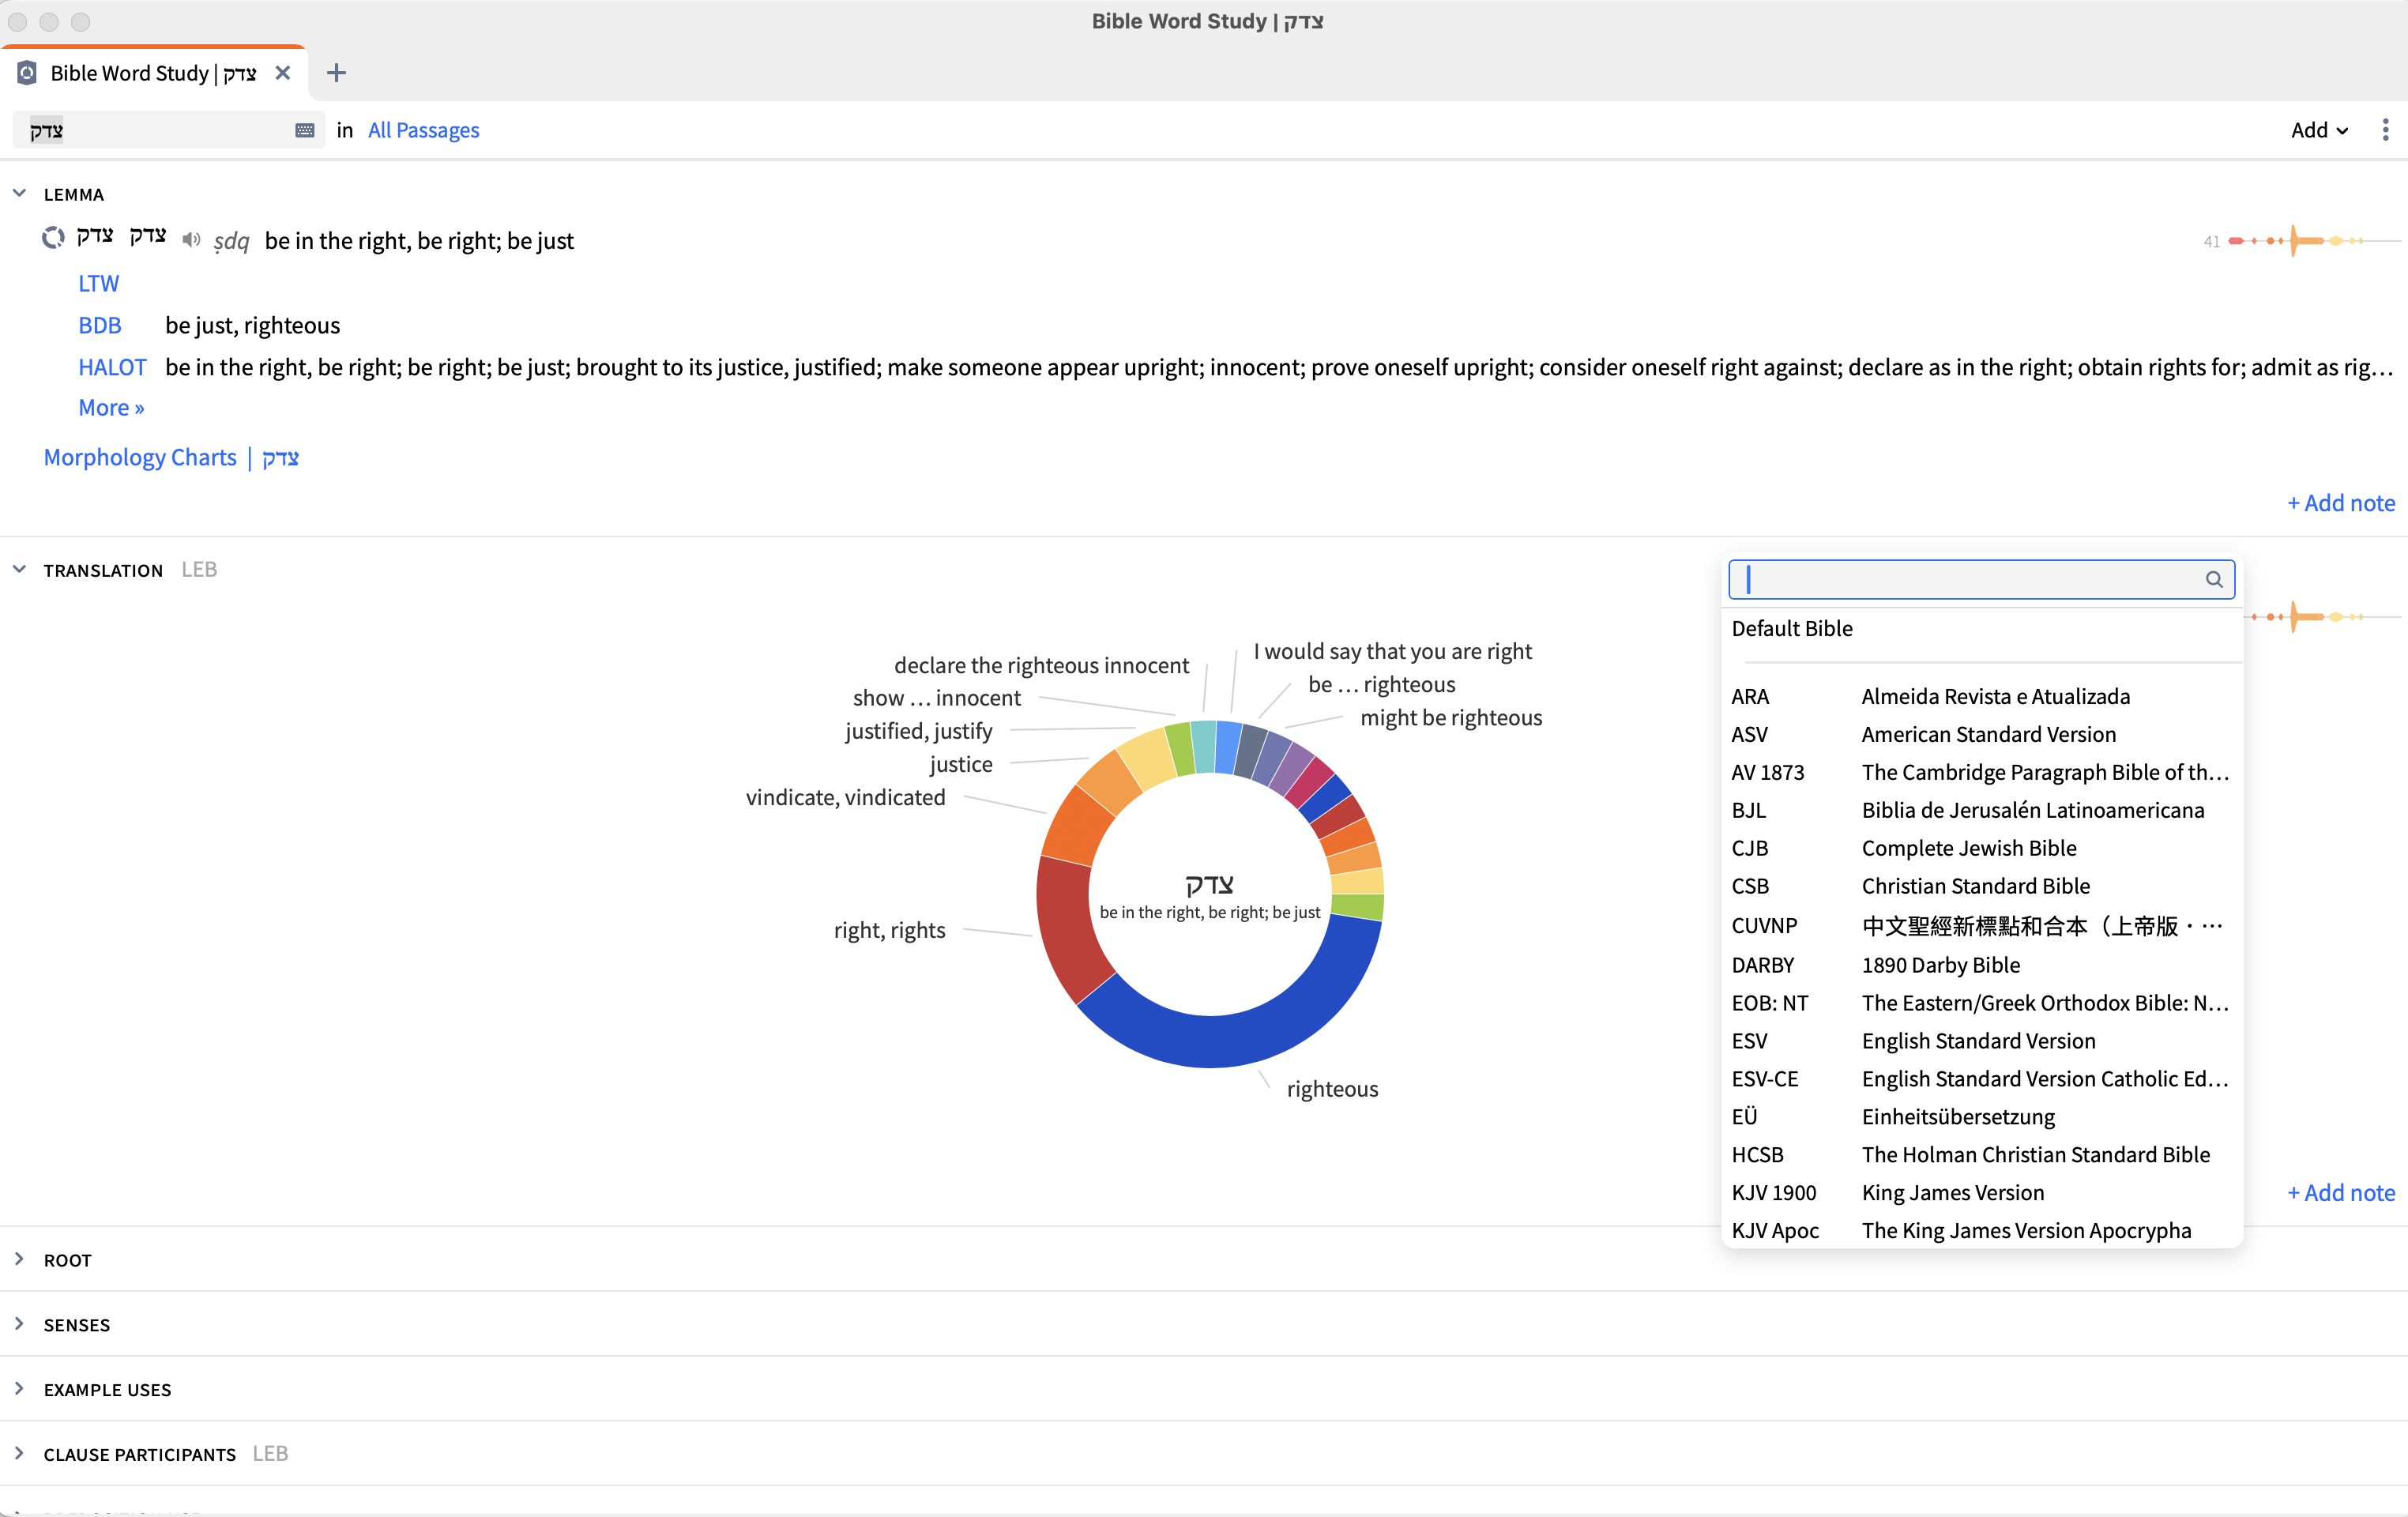
Task: Click I would say that you are right label
Action: [x=1392, y=651]
